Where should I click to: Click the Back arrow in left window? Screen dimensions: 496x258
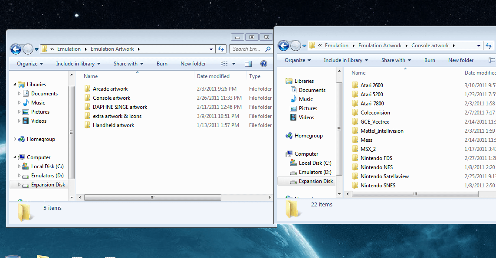16,49
